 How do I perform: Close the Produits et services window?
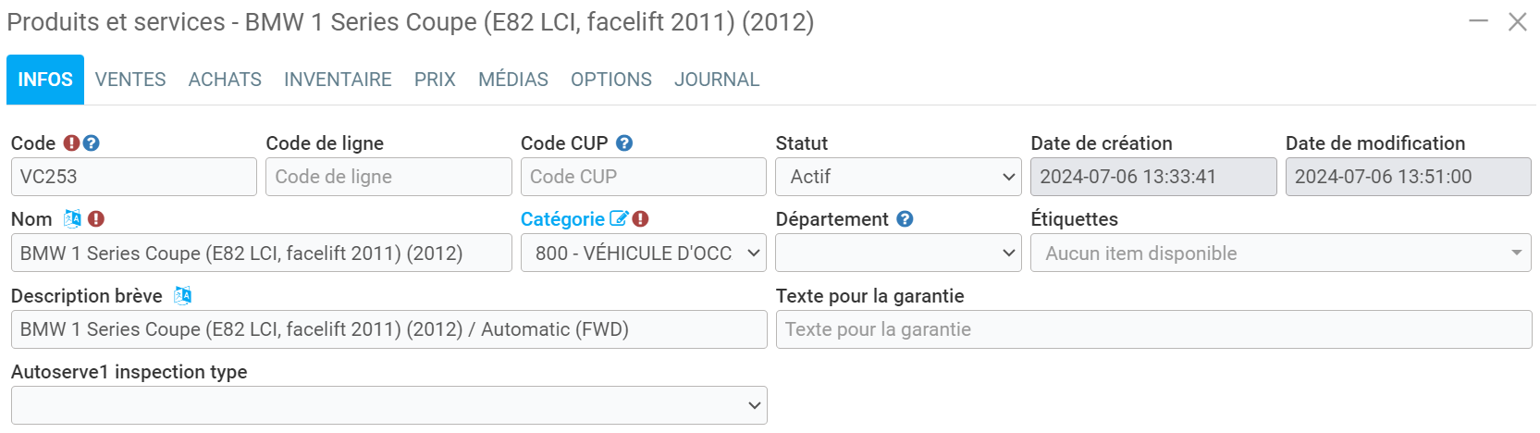point(1518,22)
